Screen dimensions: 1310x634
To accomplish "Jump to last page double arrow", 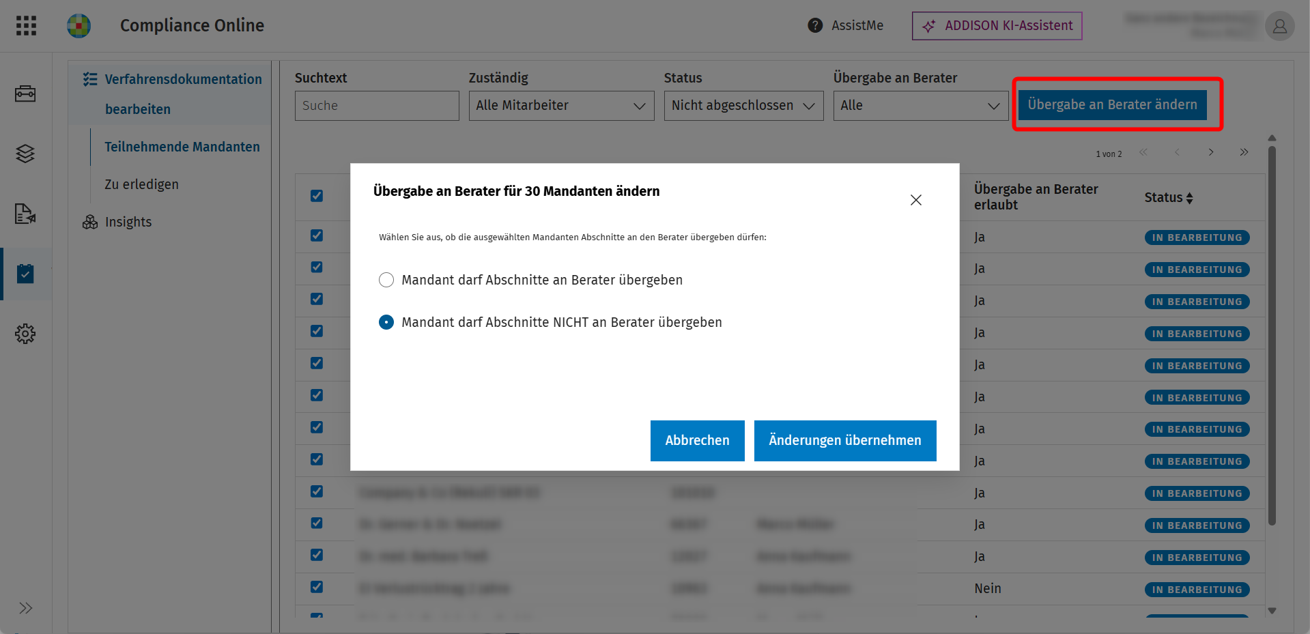I will (x=1244, y=152).
